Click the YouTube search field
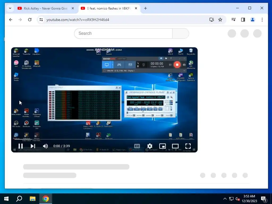The width and height of the screenshot is (272, 204). pos(123,33)
